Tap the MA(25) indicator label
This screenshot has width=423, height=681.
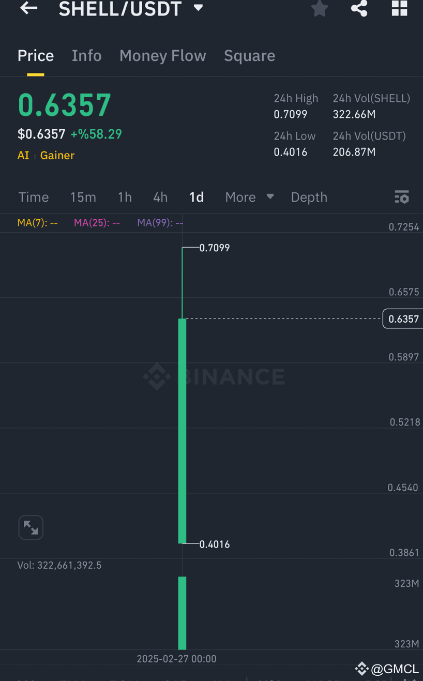point(97,223)
